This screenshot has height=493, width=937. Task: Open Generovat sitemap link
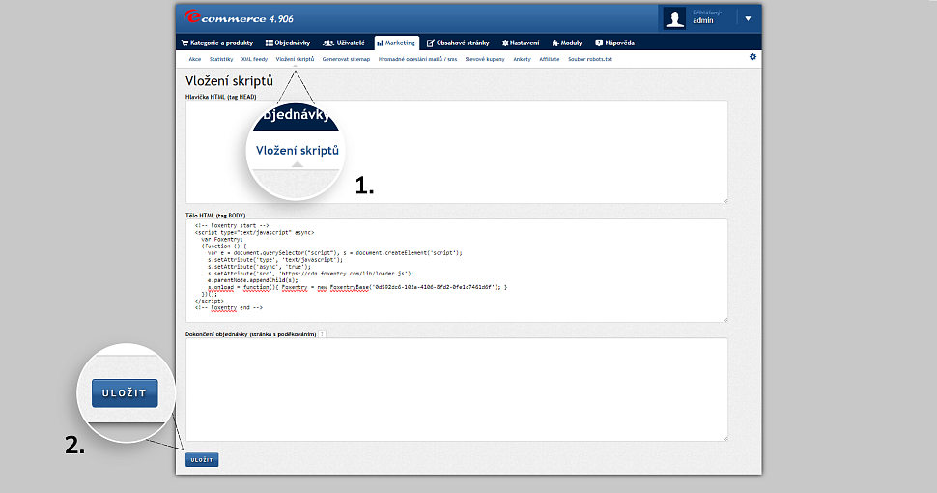[346, 59]
